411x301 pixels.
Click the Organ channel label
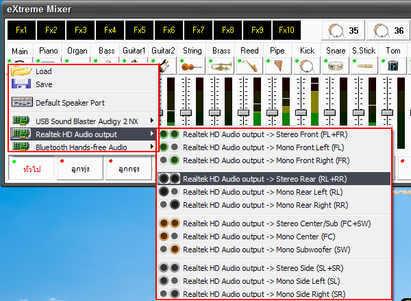point(77,50)
